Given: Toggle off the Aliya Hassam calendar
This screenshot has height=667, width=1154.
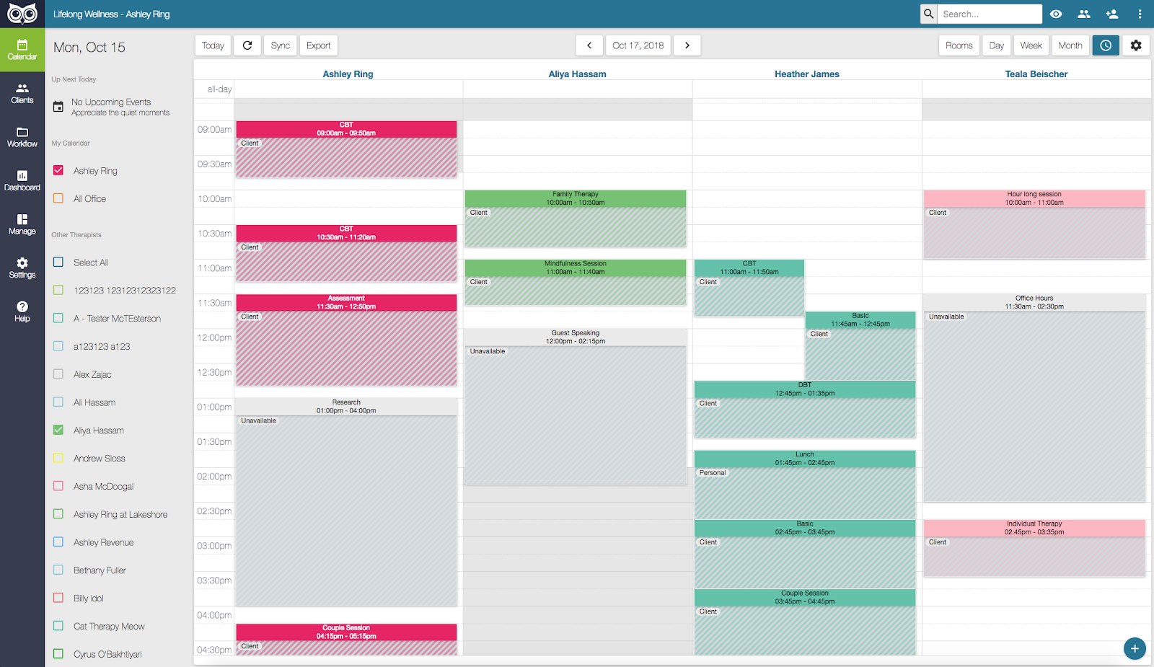Looking at the screenshot, I should pyautogui.click(x=58, y=430).
